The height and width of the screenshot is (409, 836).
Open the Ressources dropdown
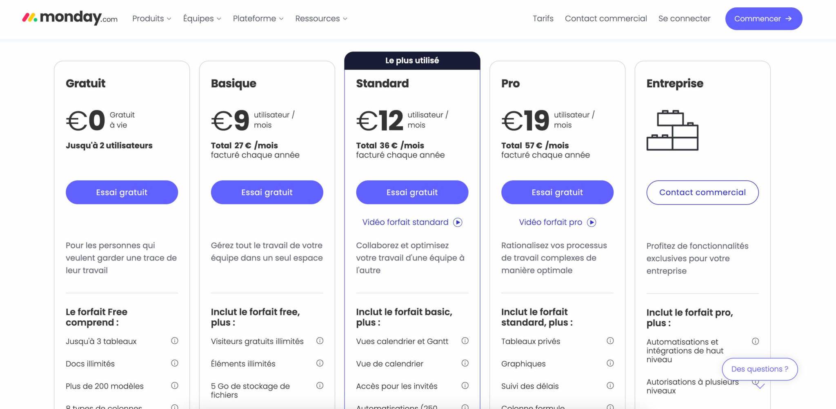pyautogui.click(x=321, y=18)
